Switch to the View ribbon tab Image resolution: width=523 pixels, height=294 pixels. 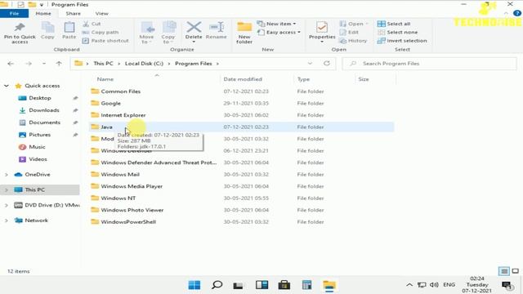pos(101,13)
